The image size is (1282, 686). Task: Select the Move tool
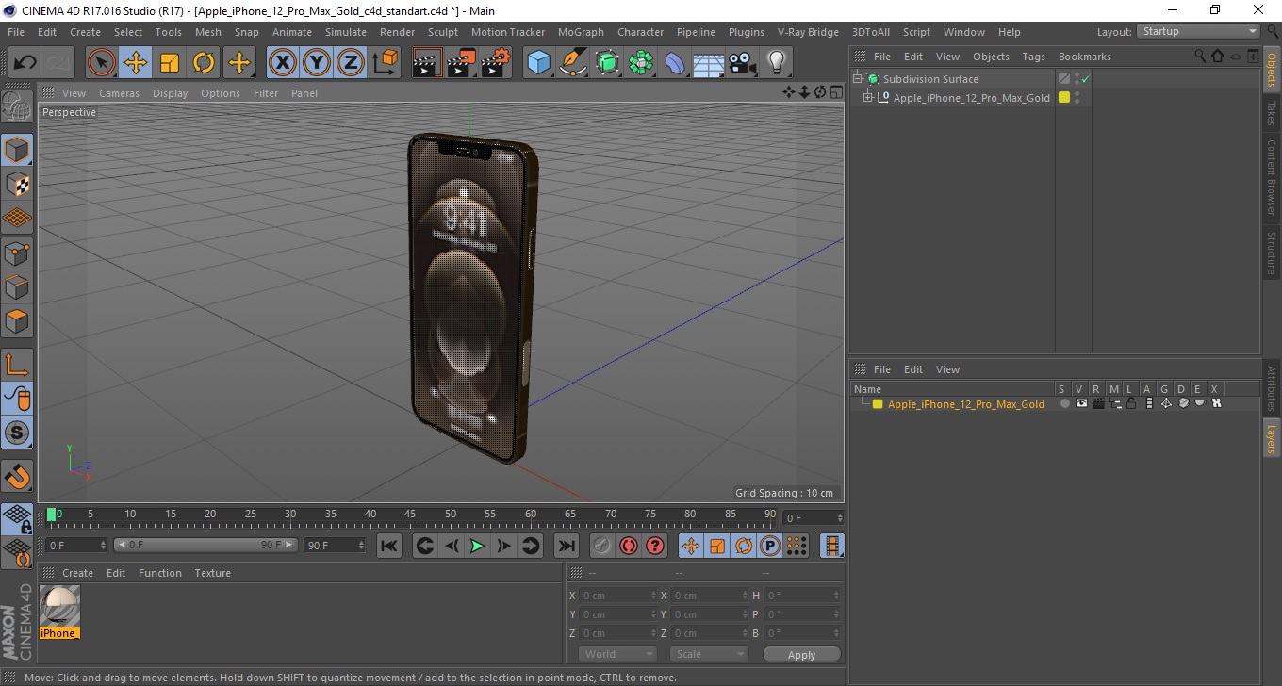[x=136, y=63]
